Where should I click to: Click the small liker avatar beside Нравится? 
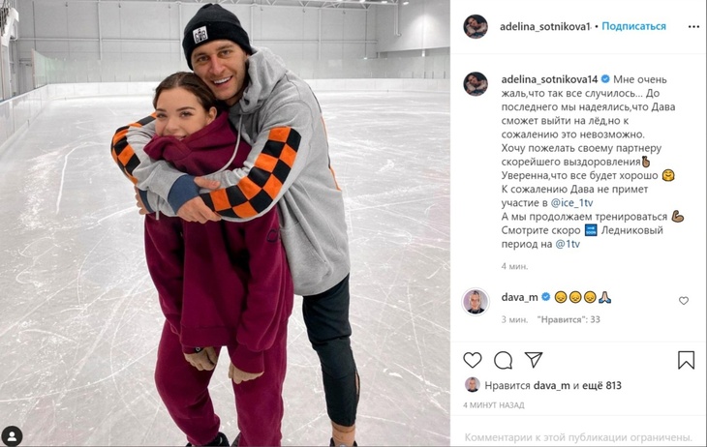tap(472, 385)
